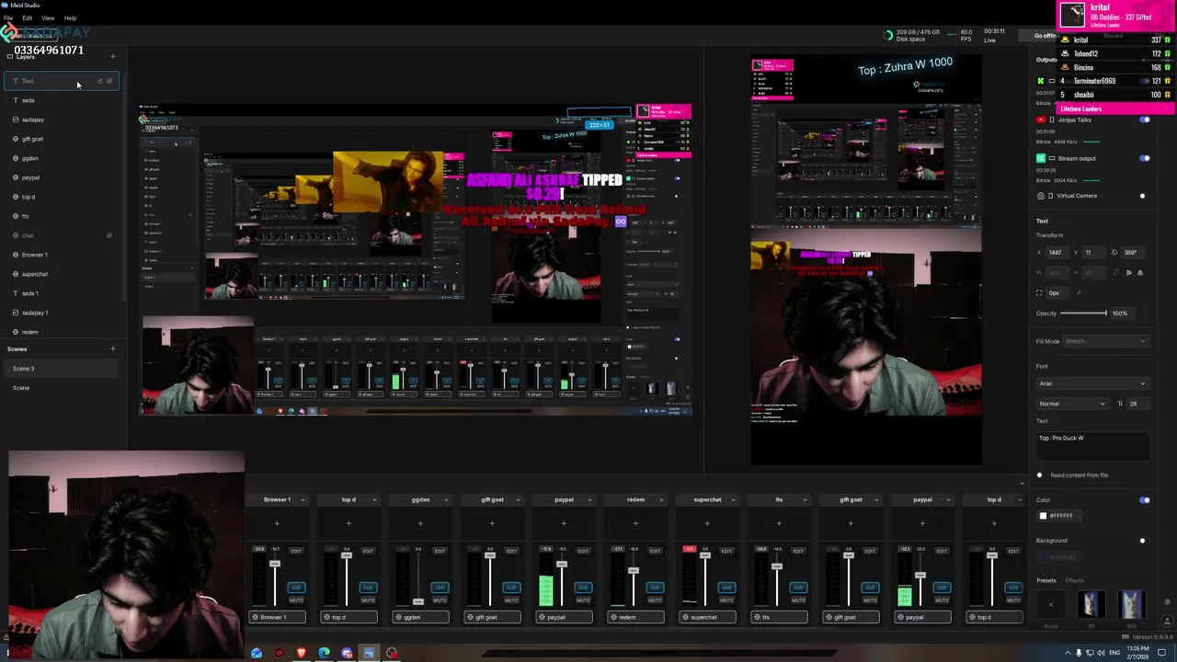This screenshot has height=662, width=1177.
Task: Open Brave browser from taskbar
Action: (x=302, y=654)
